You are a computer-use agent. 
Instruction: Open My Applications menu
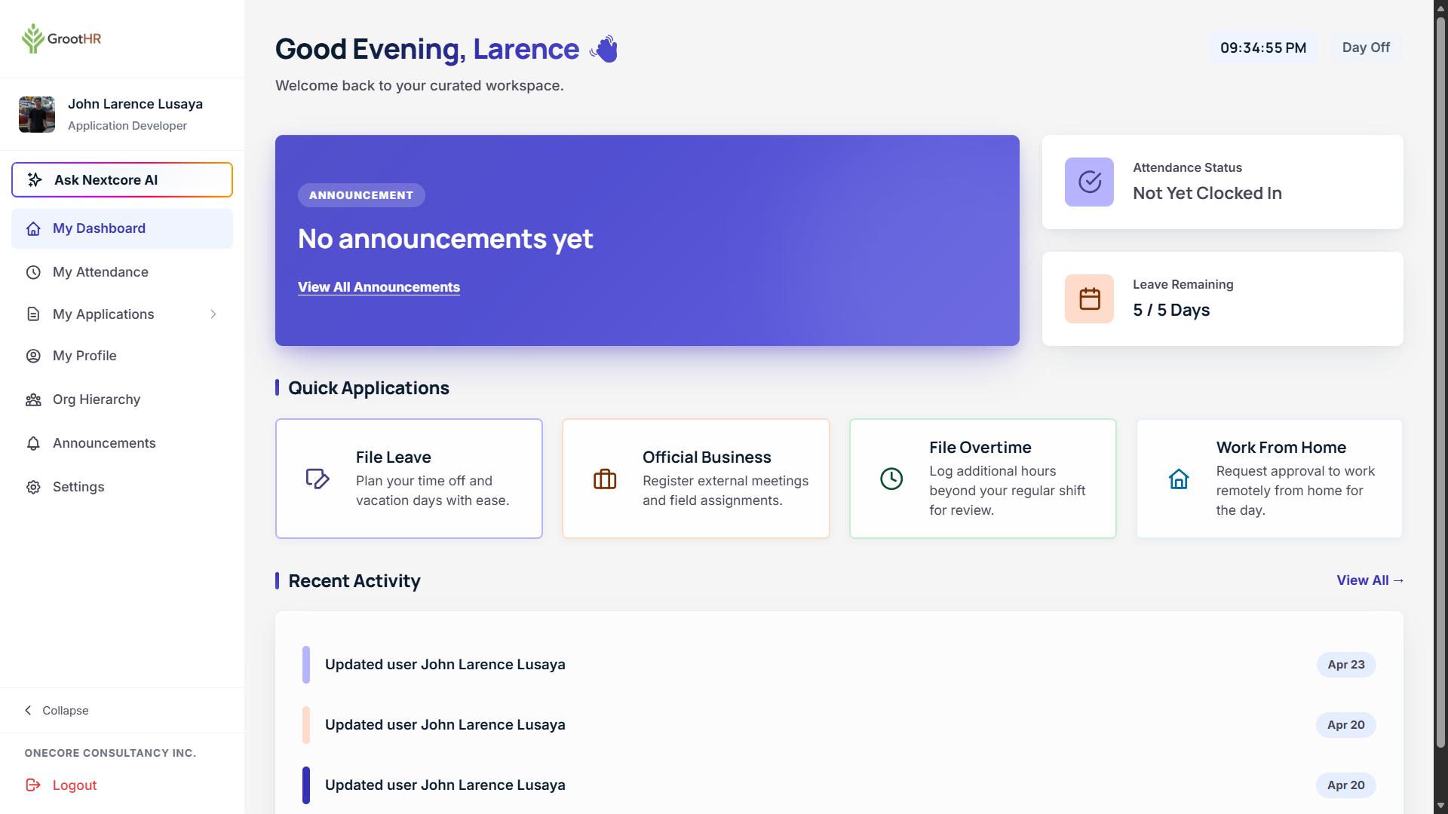pos(122,314)
